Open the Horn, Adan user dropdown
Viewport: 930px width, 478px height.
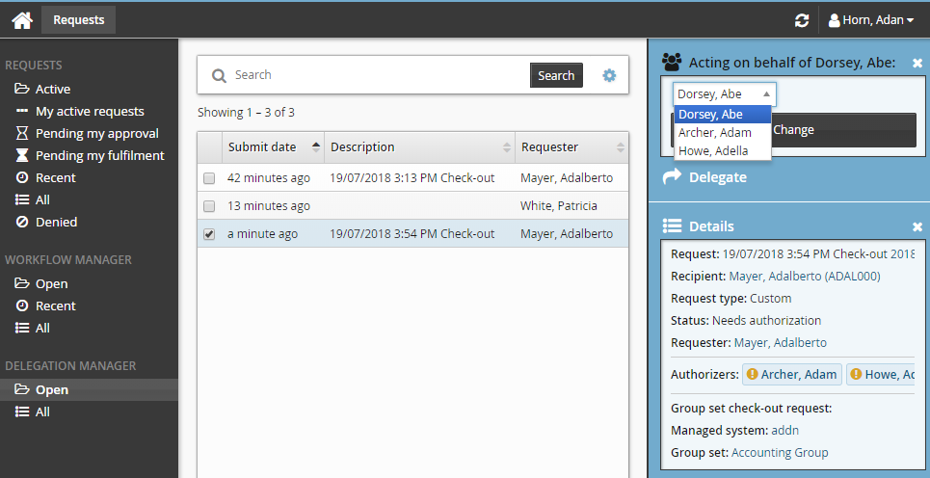point(871,20)
